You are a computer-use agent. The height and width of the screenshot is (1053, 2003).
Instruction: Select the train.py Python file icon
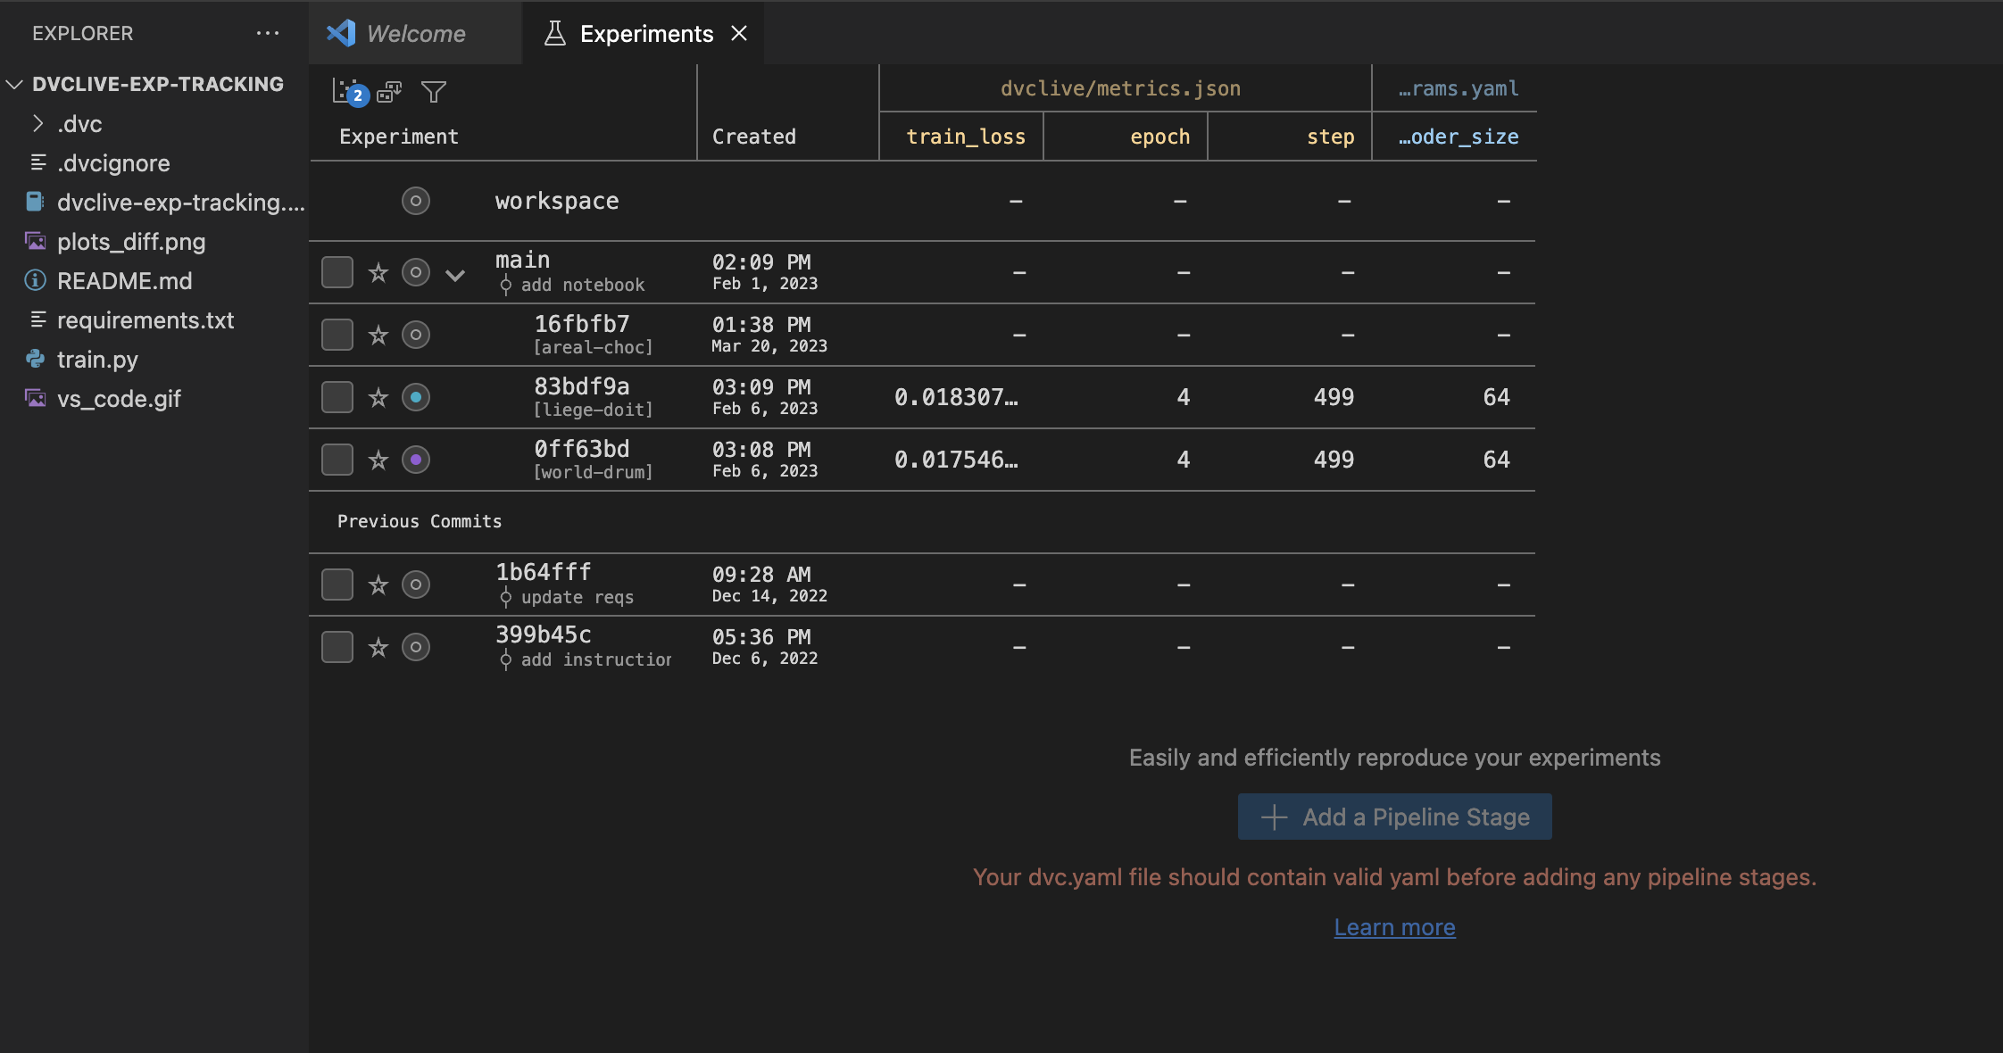(35, 360)
